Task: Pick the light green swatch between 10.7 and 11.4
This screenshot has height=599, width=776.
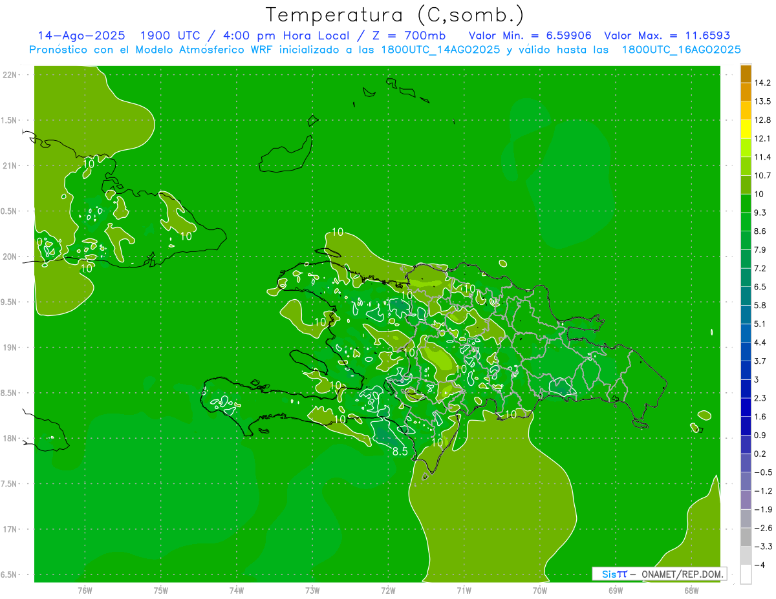Action: (746, 166)
